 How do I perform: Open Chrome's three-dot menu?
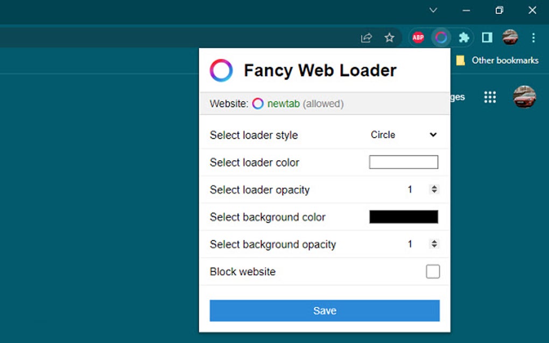tap(533, 38)
